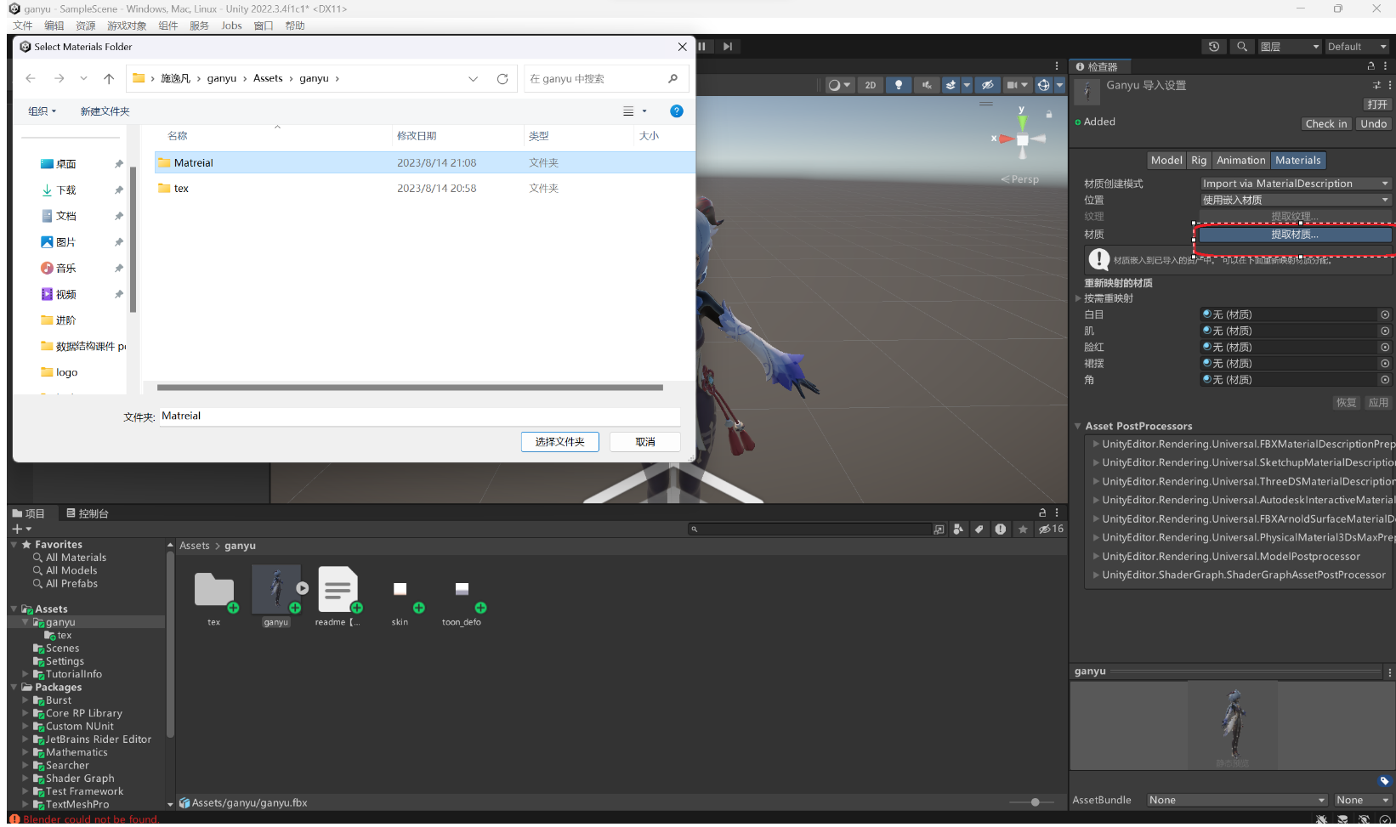Viewport: 1396px width, 827px height.
Task: Click Check in button
Action: click(x=1326, y=124)
